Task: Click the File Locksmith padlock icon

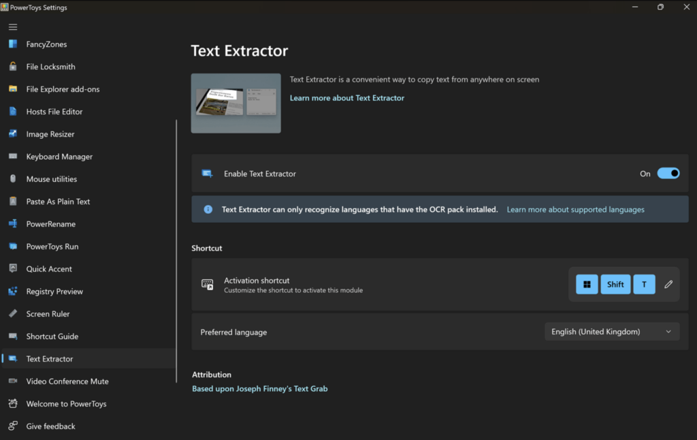Action: tap(13, 66)
